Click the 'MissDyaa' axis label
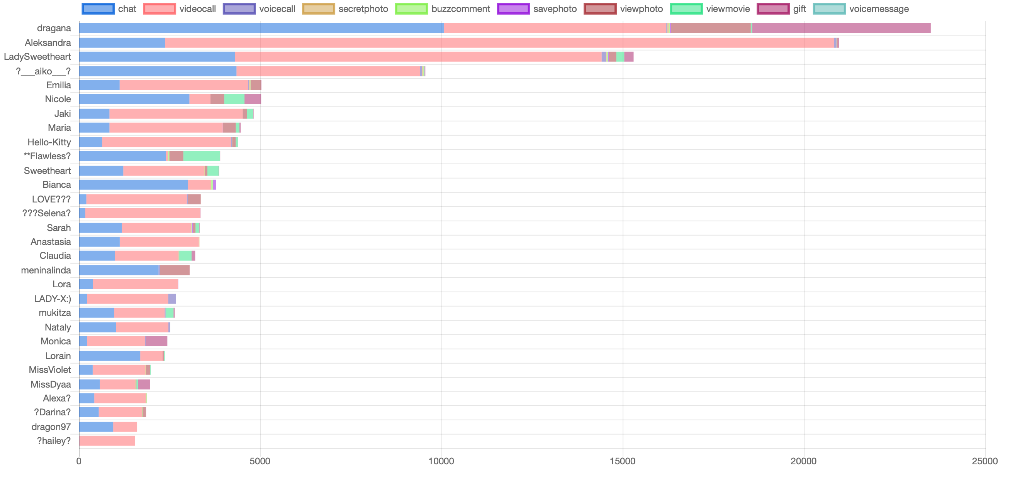1032x489 pixels. (x=51, y=384)
